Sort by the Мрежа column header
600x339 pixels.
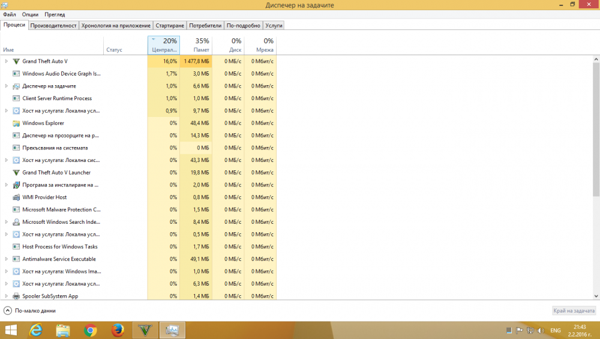coord(260,45)
